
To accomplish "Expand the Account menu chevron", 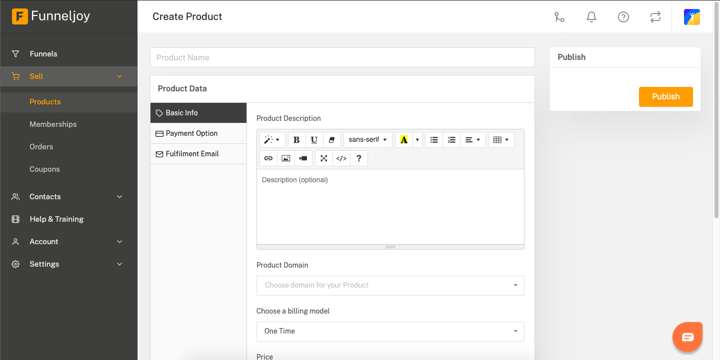I will point(119,242).
